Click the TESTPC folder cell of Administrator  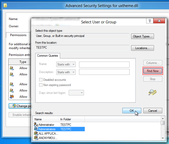pos(66,125)
